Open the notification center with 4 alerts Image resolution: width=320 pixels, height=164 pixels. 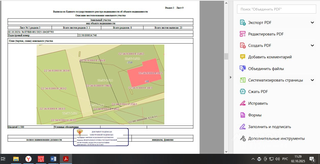(313, 159)
